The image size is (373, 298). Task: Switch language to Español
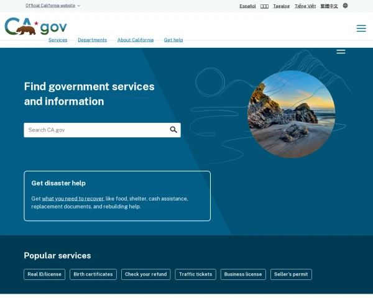click(247, 6)
